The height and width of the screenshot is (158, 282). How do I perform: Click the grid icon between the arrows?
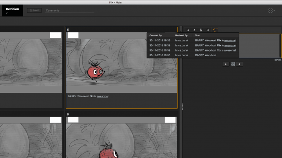click(233, 64)
